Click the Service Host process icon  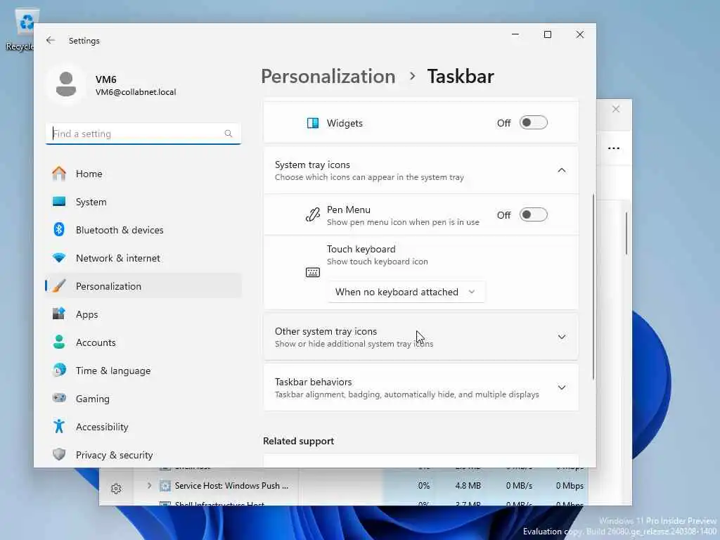click(165, 485)
